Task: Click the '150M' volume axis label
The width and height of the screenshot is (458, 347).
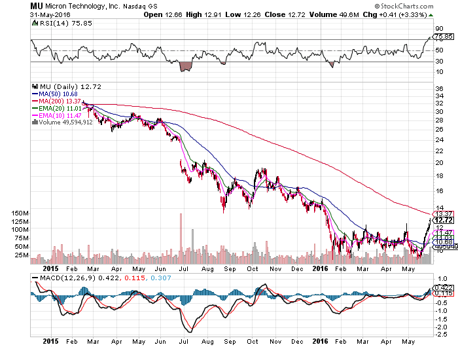Action: point(20,213)
